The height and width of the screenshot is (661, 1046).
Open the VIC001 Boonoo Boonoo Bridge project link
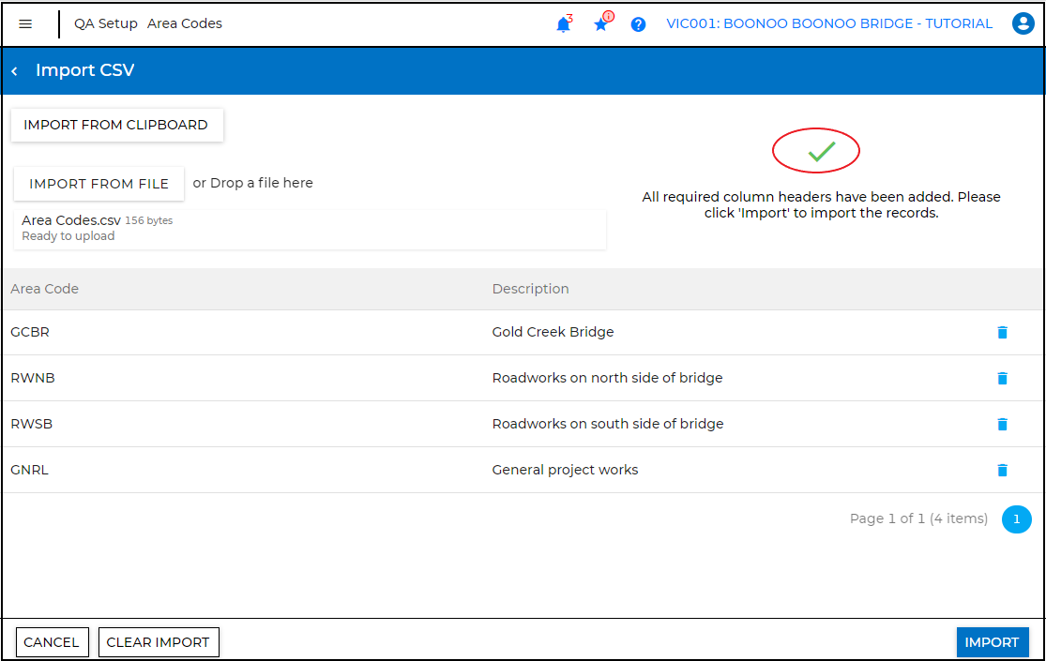[x=828, y=24]
